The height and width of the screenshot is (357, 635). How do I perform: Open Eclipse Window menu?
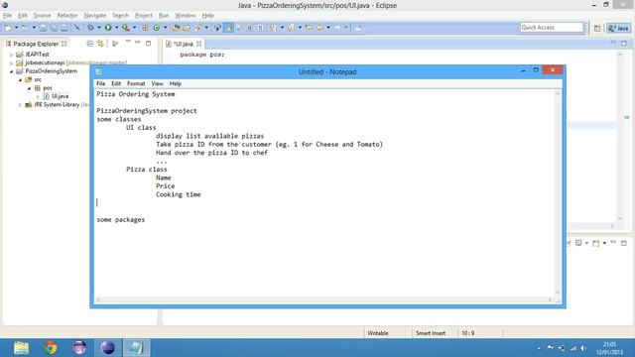[x=186, y=16]
